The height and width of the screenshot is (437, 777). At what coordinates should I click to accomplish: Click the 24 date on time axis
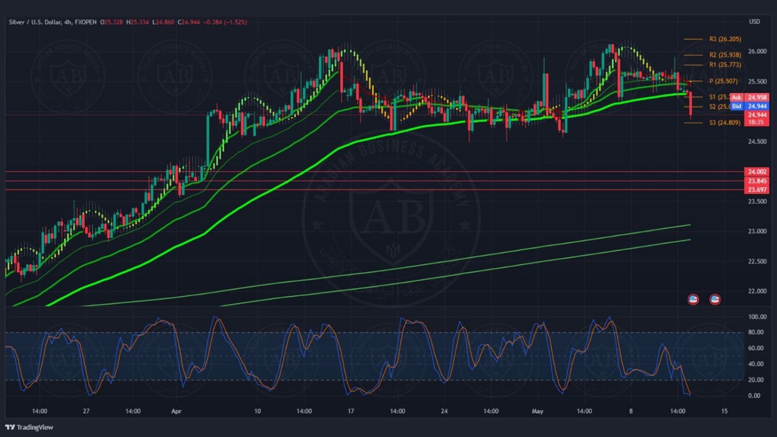pos(444,411)
